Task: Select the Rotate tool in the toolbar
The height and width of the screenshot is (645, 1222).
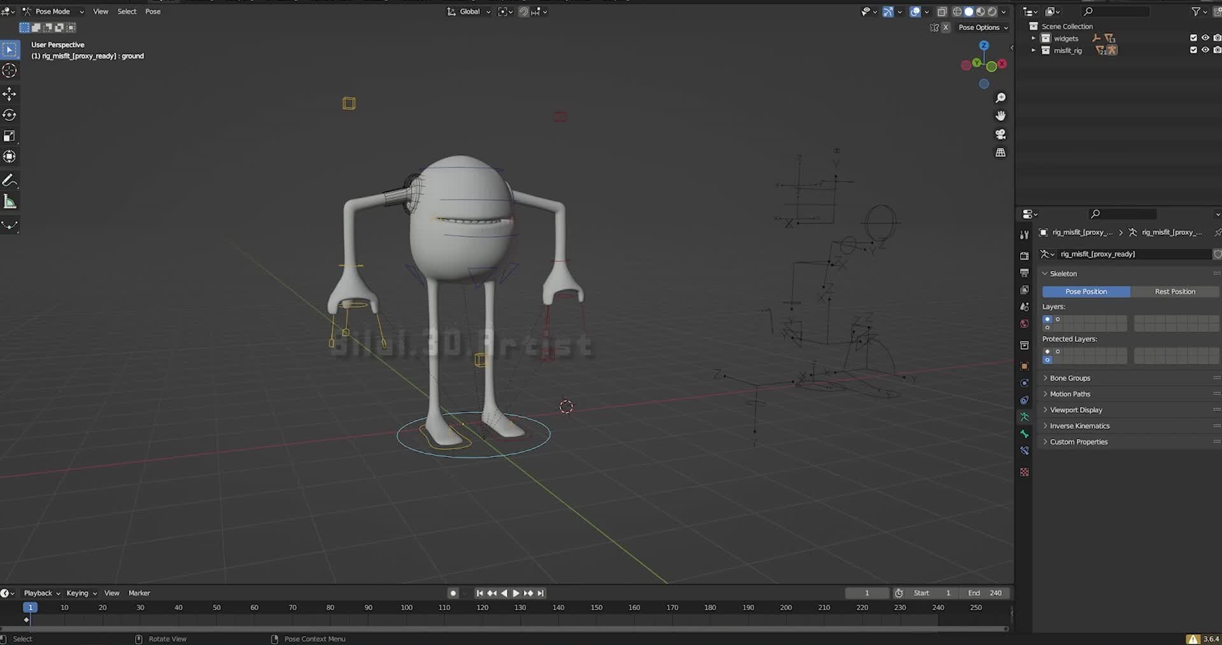Action: (x=10, y=114)
